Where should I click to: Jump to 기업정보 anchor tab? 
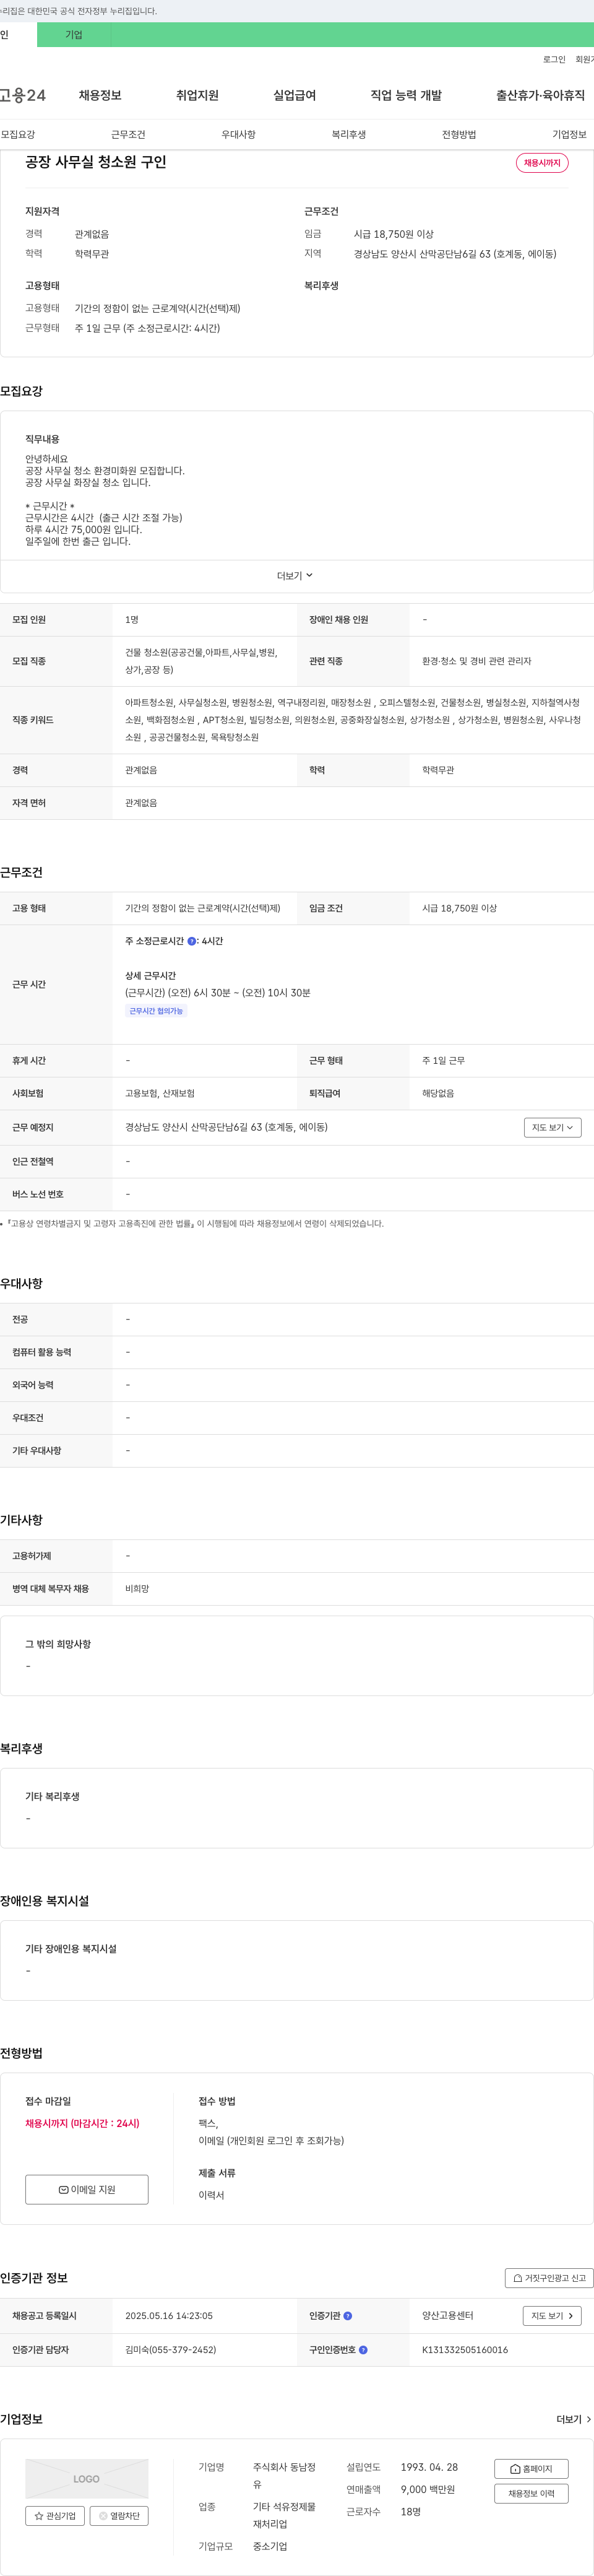click(x=569, y=135)
